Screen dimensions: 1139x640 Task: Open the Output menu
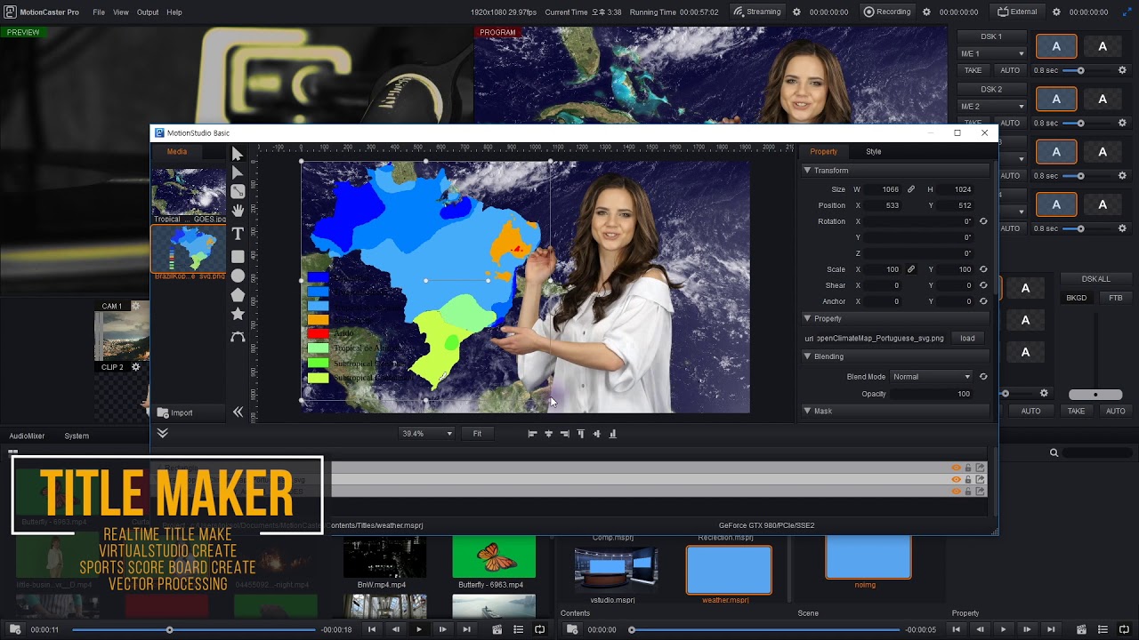pos(148,12)
